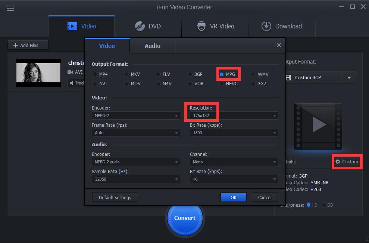369x243 pixels.
Task: Open the video Encoder MPEG-2 dropdown
Action: point(136,116)
